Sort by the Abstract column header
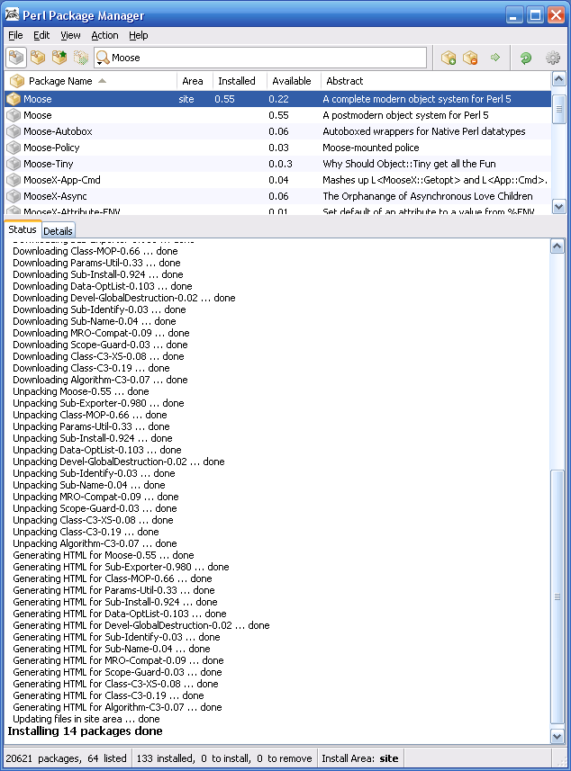Screen dimensions: 571x771 click(x=436, y=81)
